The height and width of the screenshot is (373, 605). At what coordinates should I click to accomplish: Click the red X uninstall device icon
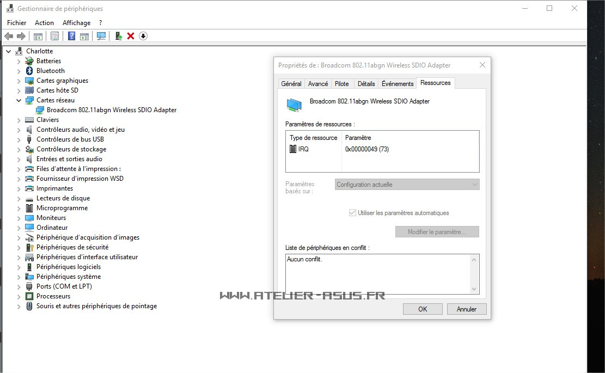[x=131, y=36]
